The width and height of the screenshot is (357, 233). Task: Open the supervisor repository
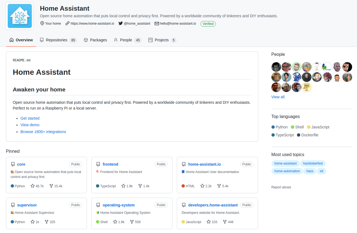27,205
